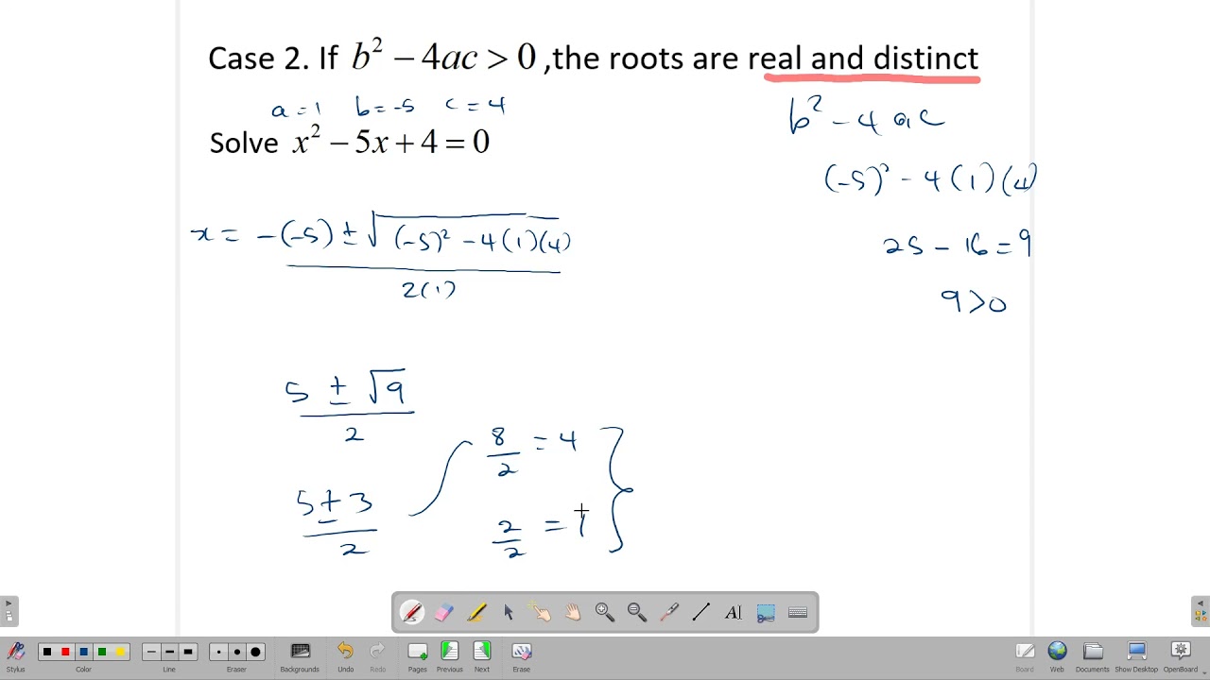Toggle the Stylus palette button
This screenshot has height=680, width=1210.
pos(15,655)
